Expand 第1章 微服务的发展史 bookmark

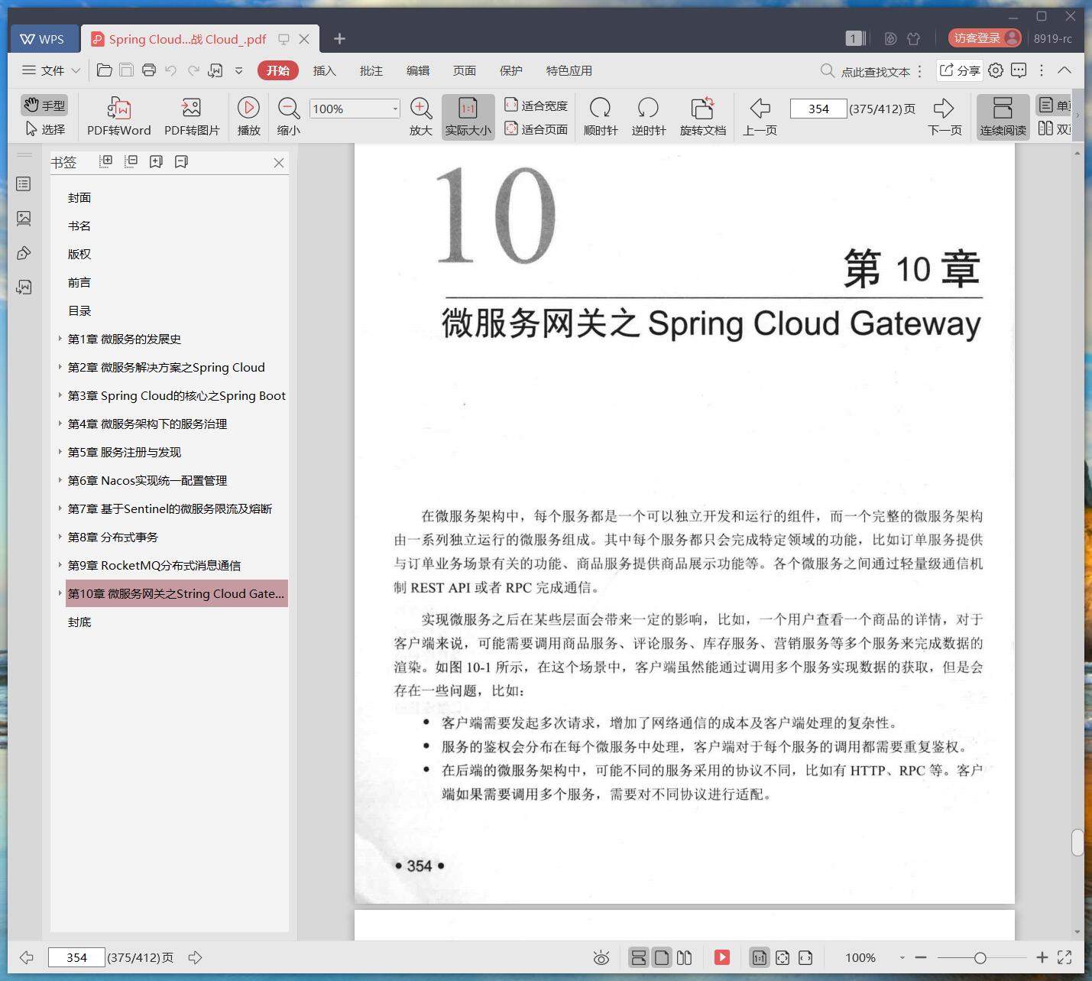point(60,338)
